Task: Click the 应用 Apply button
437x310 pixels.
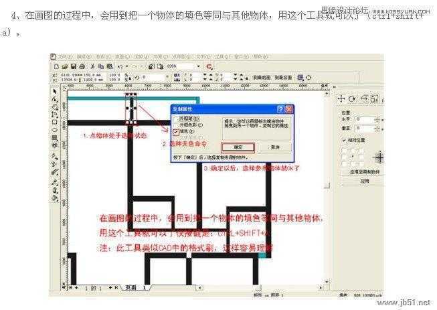Action: [x=364, y=181]
